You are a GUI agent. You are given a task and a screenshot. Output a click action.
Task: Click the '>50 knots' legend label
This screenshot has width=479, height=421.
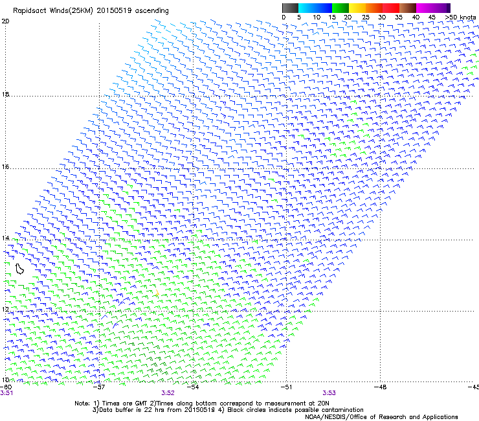(x=461, y=17)
